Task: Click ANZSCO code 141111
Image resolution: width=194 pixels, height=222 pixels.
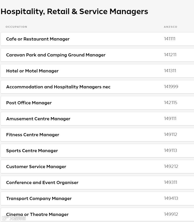Action: point(170,39)
